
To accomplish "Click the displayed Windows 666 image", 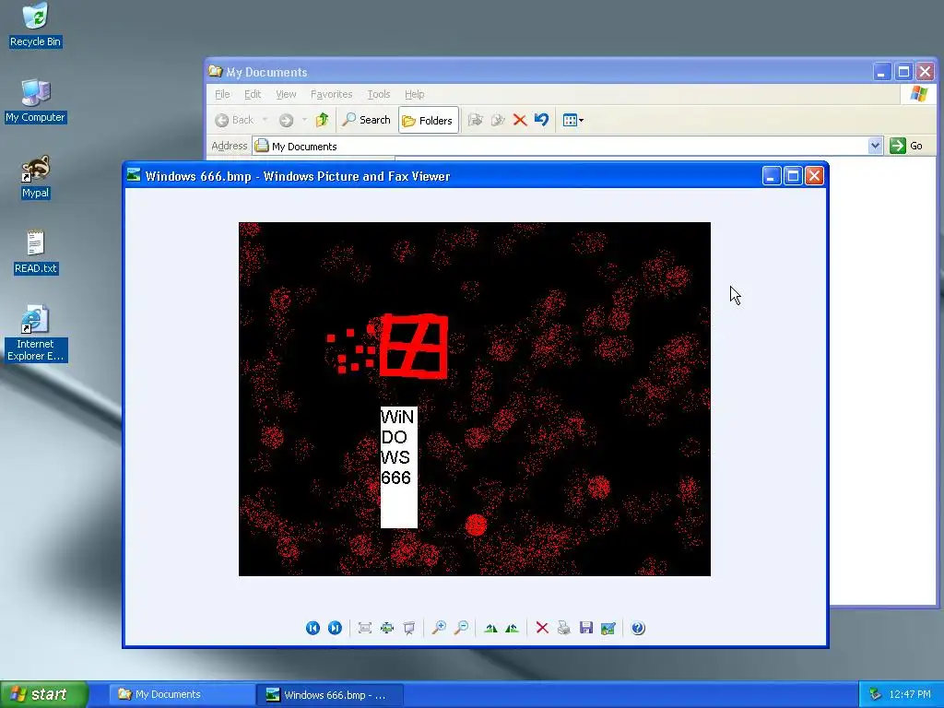I will [475, 398].
